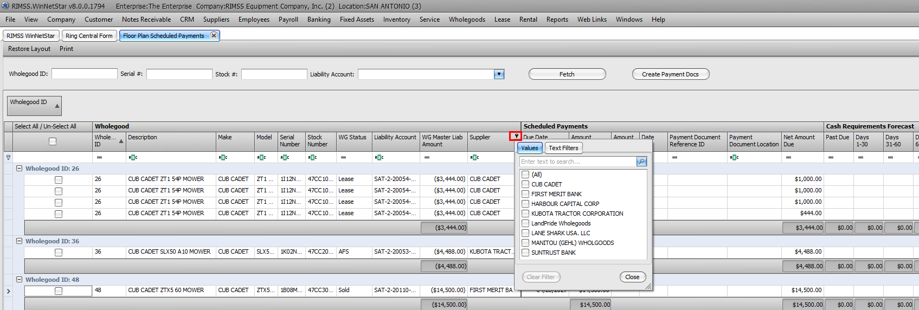
Task: Tick the KUBOTA TRACTOR CORPORATION filter checkbox
Action: click(x=525, y=214)
